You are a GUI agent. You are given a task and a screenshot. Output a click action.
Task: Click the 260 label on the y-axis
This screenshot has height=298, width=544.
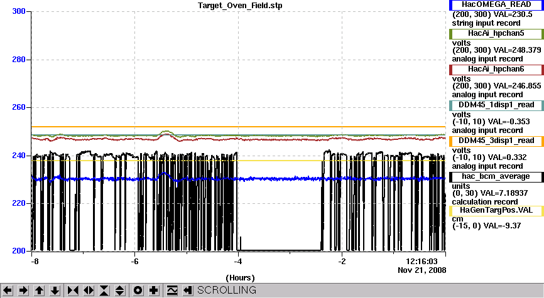19,107
